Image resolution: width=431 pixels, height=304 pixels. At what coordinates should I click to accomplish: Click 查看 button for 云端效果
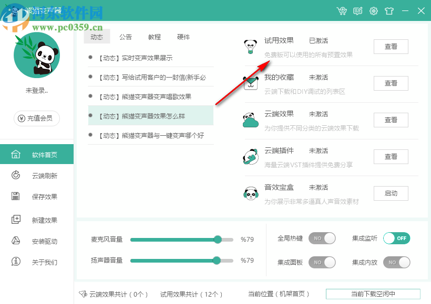391,120
